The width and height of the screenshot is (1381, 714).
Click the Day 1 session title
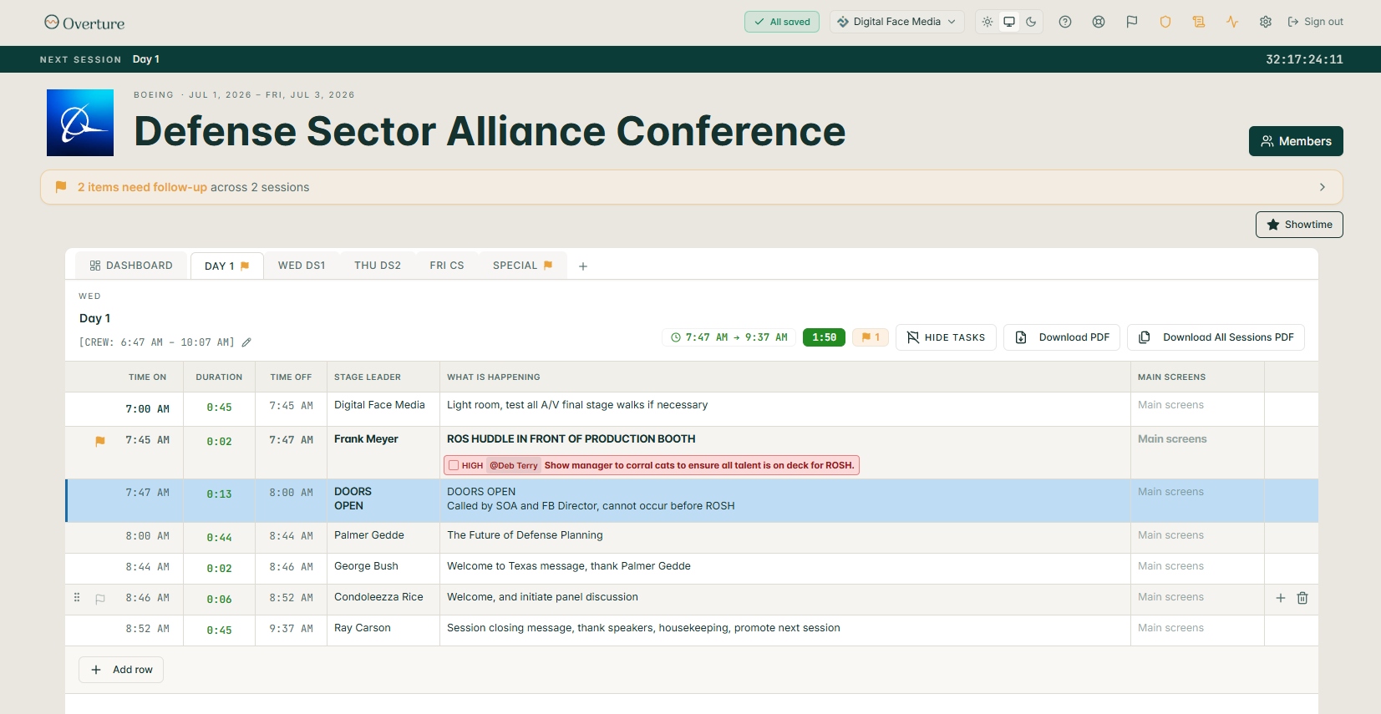coord(94,318)
